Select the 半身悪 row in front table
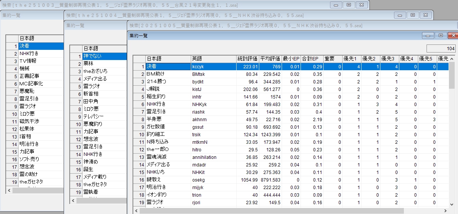This screenshot has width=458, height=214. 168,119
